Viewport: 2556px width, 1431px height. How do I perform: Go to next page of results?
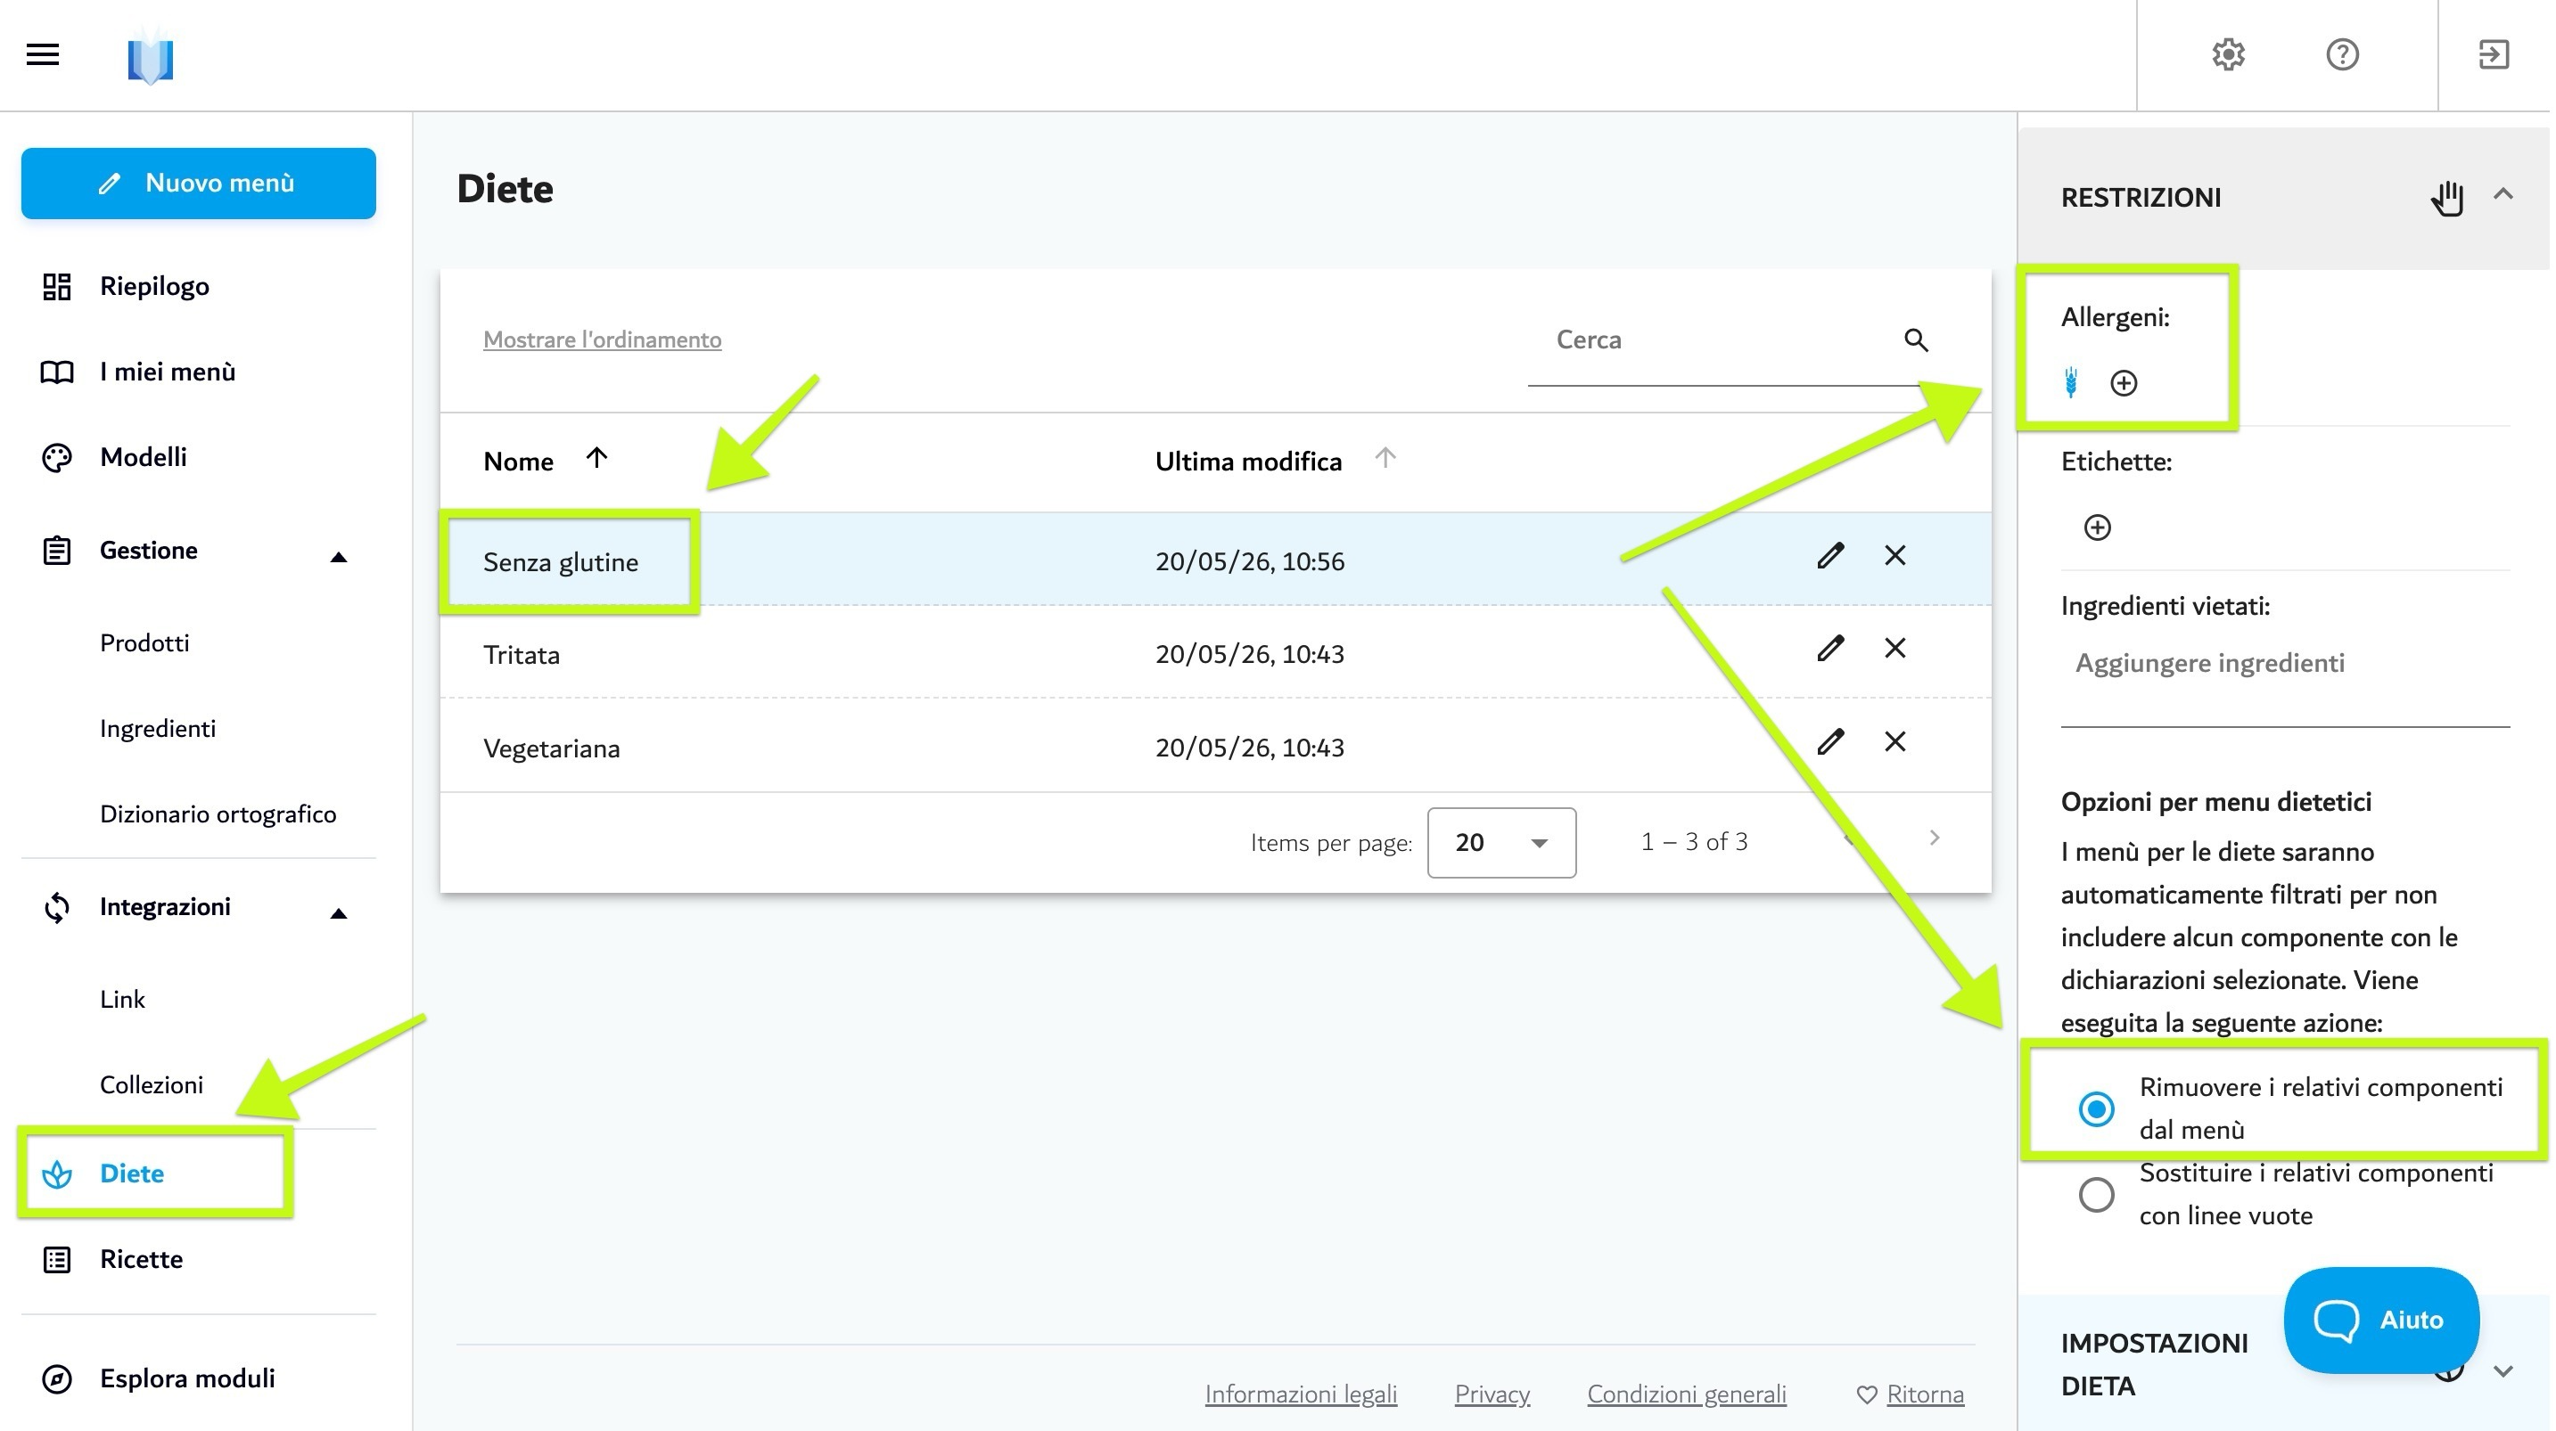coord(1934,839)
